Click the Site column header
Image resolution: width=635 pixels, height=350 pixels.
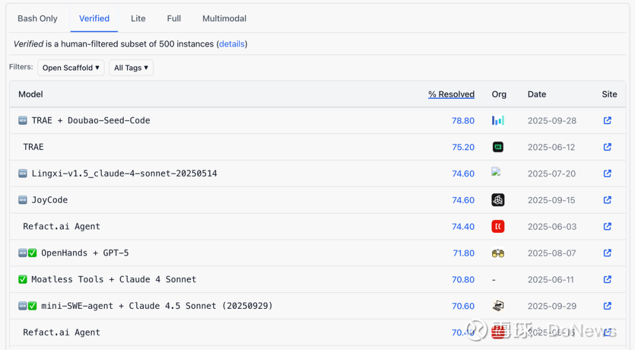[609, 94]
